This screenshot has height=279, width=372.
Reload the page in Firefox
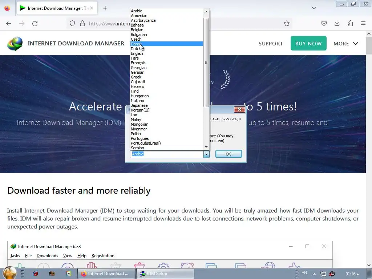pyautogui.click(x=35, y=24)
